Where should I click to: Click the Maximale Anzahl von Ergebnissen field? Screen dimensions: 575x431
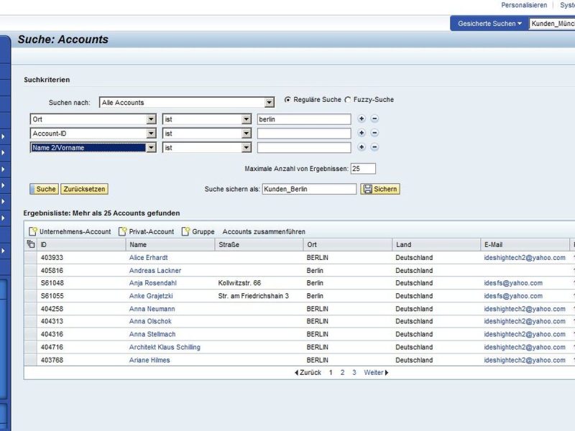point(363,169)
